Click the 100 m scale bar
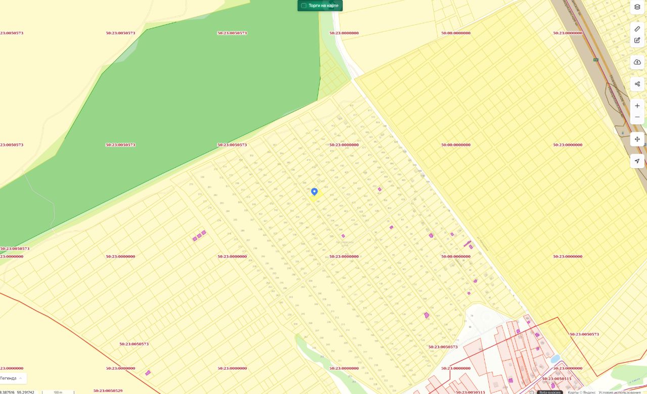Image resolution: width=647 pixels, height=394 pixels. [57, 392]
